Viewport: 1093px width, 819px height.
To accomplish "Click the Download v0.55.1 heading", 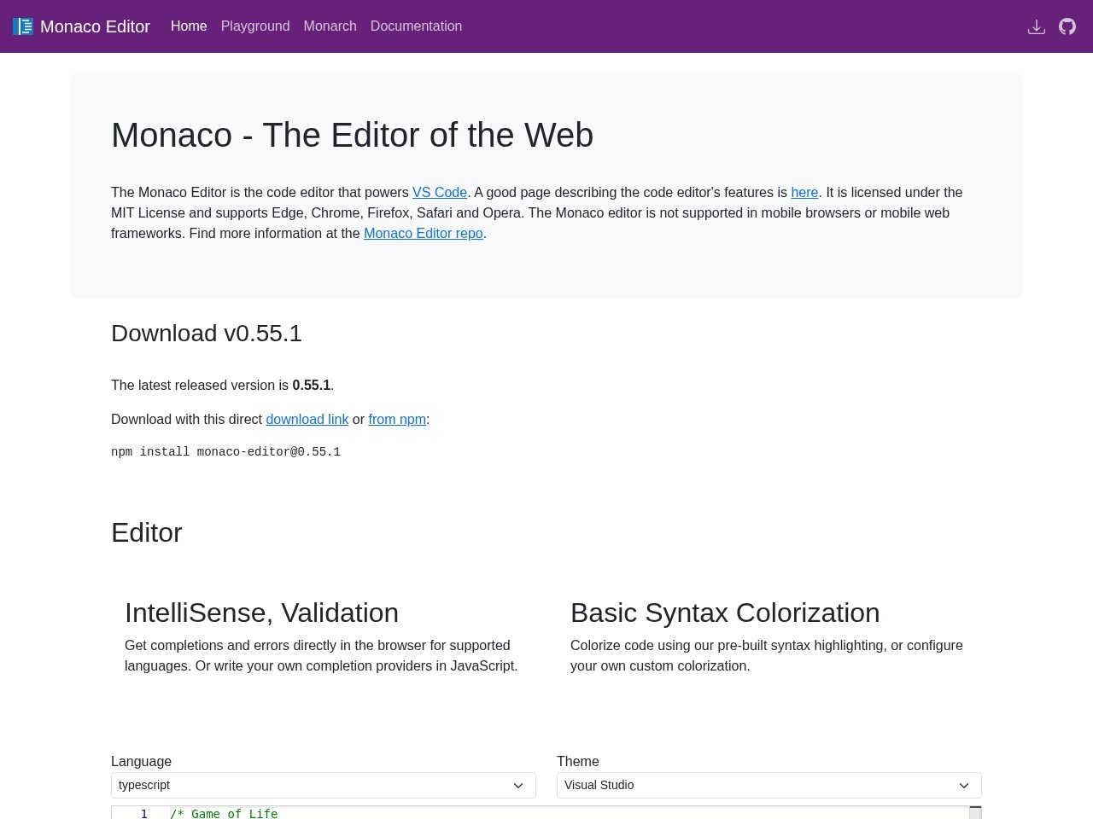I will tap(207, 334).
